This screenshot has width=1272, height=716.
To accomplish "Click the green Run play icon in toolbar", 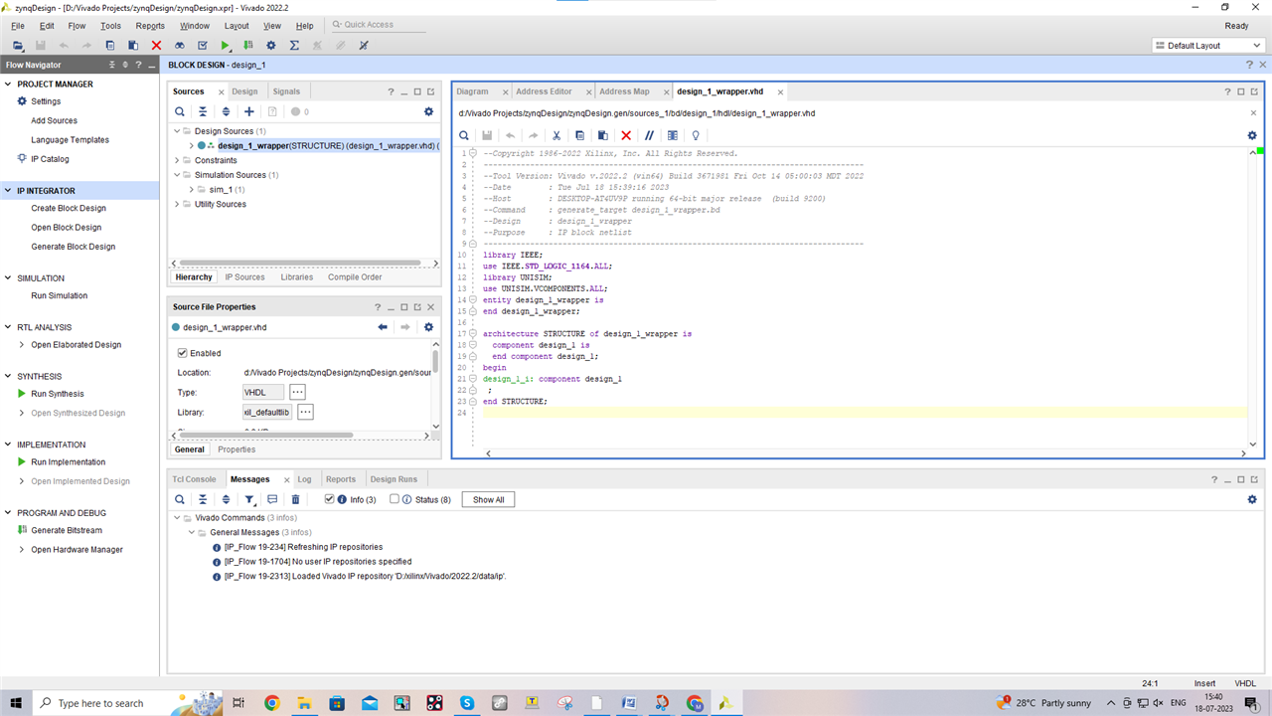I will point(226,46).
